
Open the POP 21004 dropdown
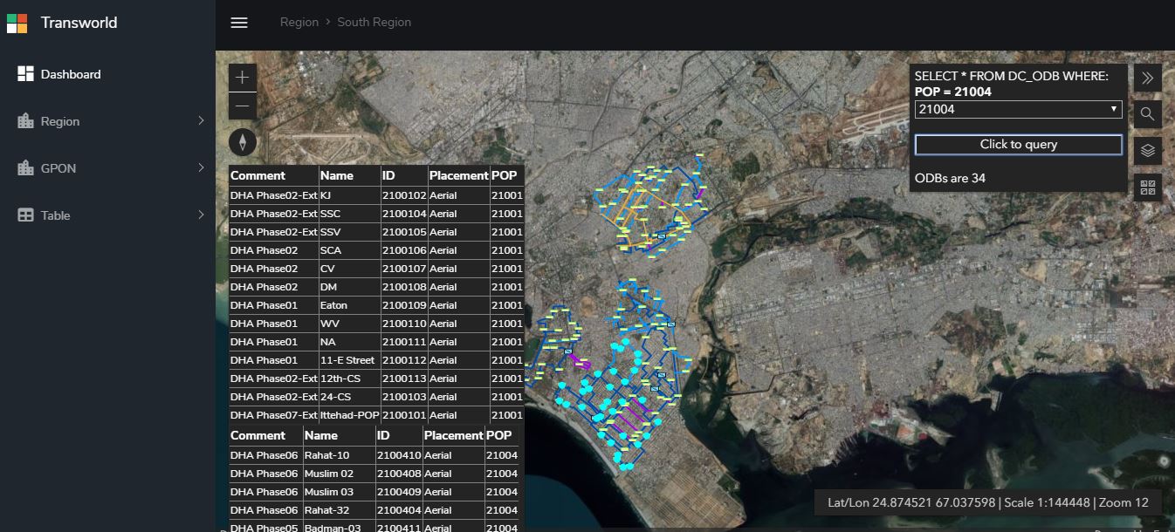[x=1018, y=109]
